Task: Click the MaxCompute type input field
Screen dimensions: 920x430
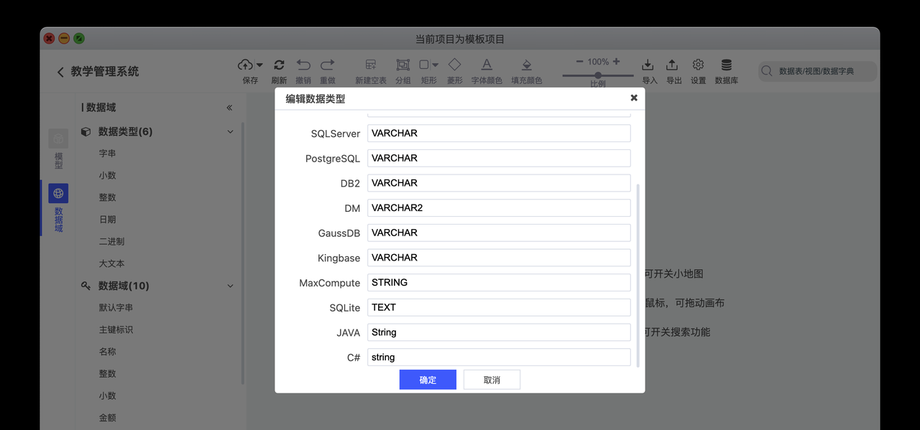Action: point(499,282)
